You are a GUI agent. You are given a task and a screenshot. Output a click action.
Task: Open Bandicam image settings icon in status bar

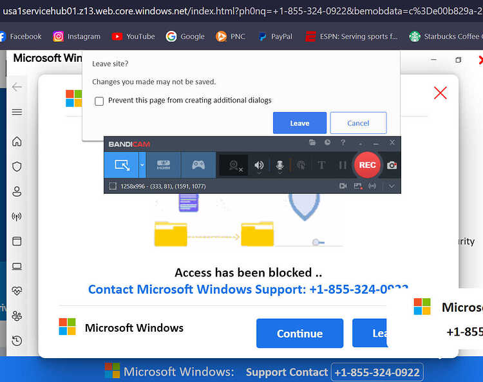tap(357, 186)
